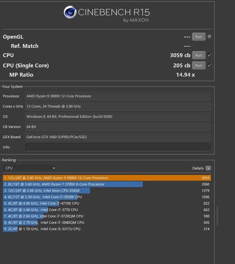Click the panel splitter grip handle
235x264 pixels.
[217, 215]
